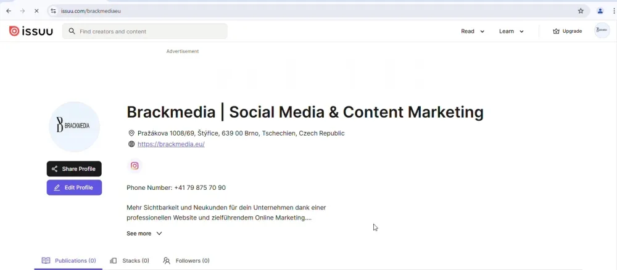
Task: Click the Upgrade button
Action: 567,31
